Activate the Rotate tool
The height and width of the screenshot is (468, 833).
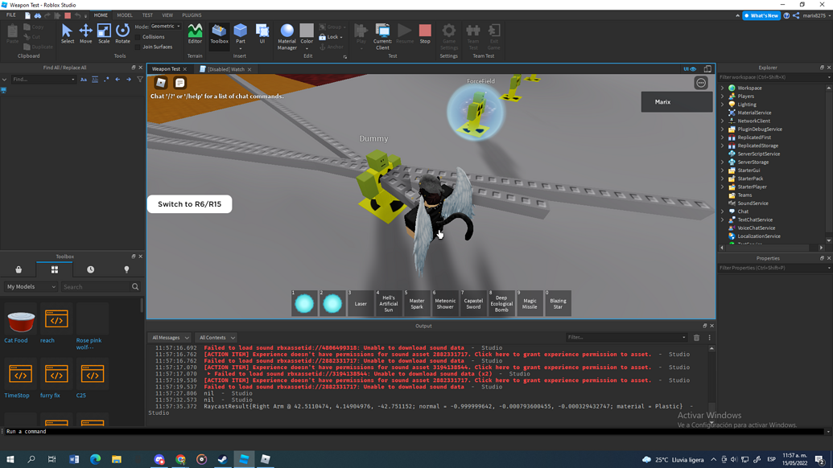(x=122, y=34)
